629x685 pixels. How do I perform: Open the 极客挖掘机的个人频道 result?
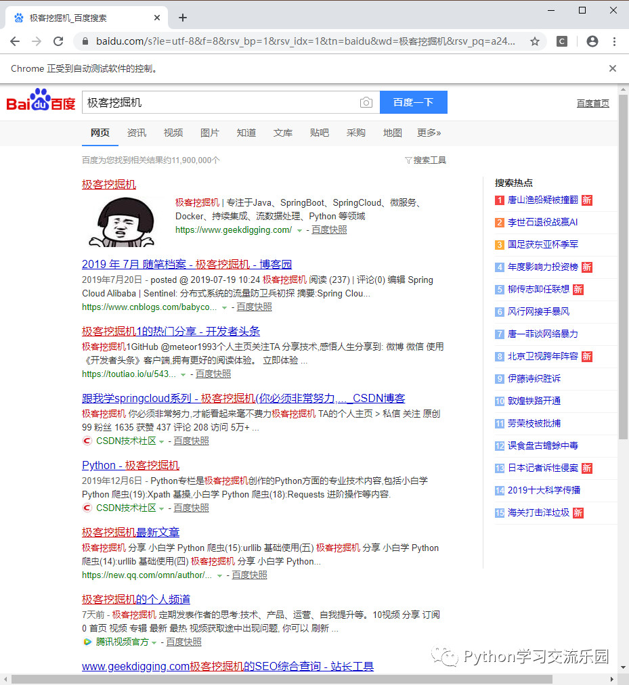click(x=136, y=600)
